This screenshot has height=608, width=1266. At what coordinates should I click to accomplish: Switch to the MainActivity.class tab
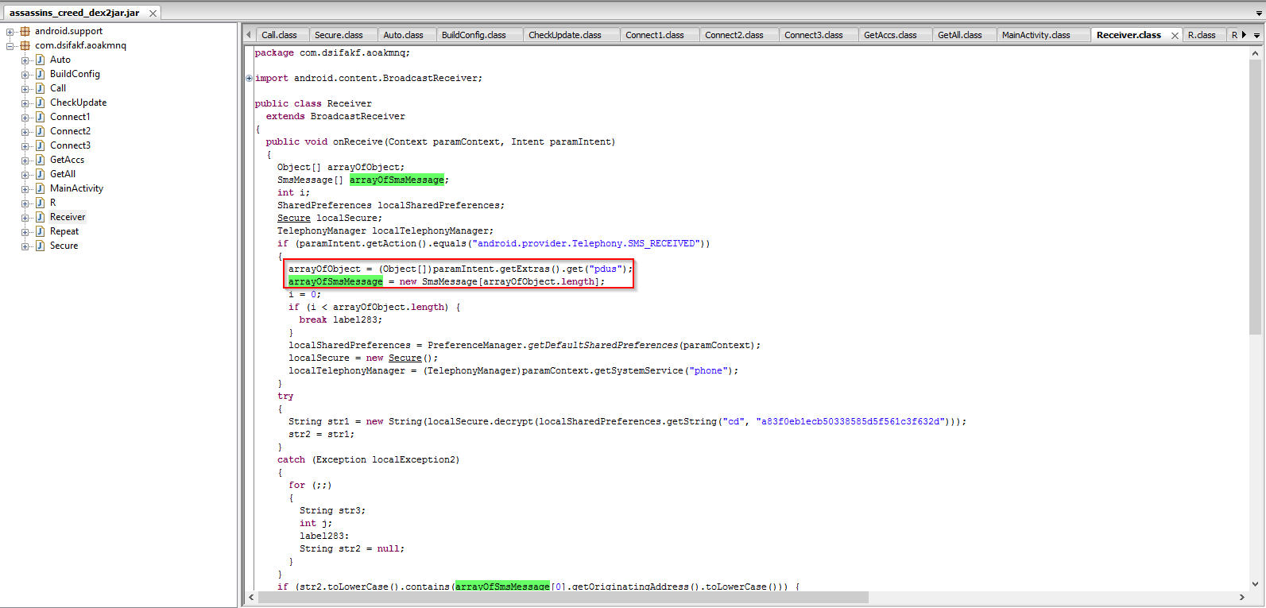[x=1035, y=35]
